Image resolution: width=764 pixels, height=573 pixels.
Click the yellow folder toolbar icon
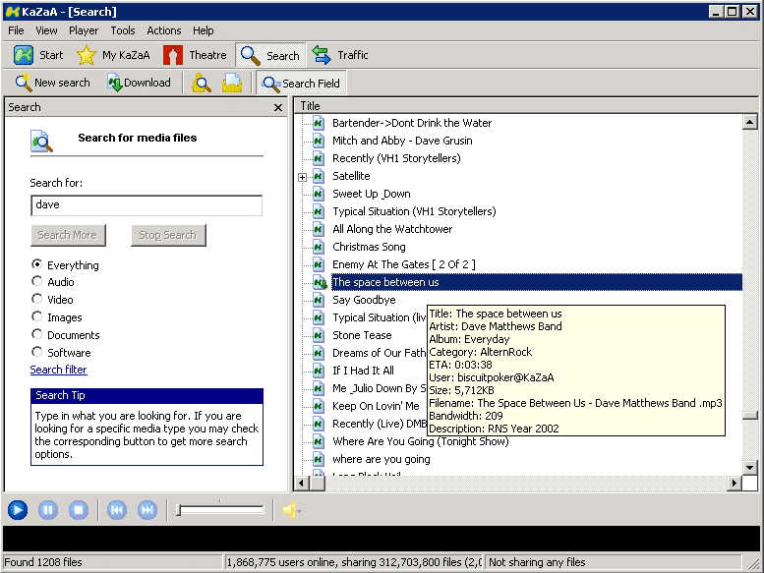point(232,83)
